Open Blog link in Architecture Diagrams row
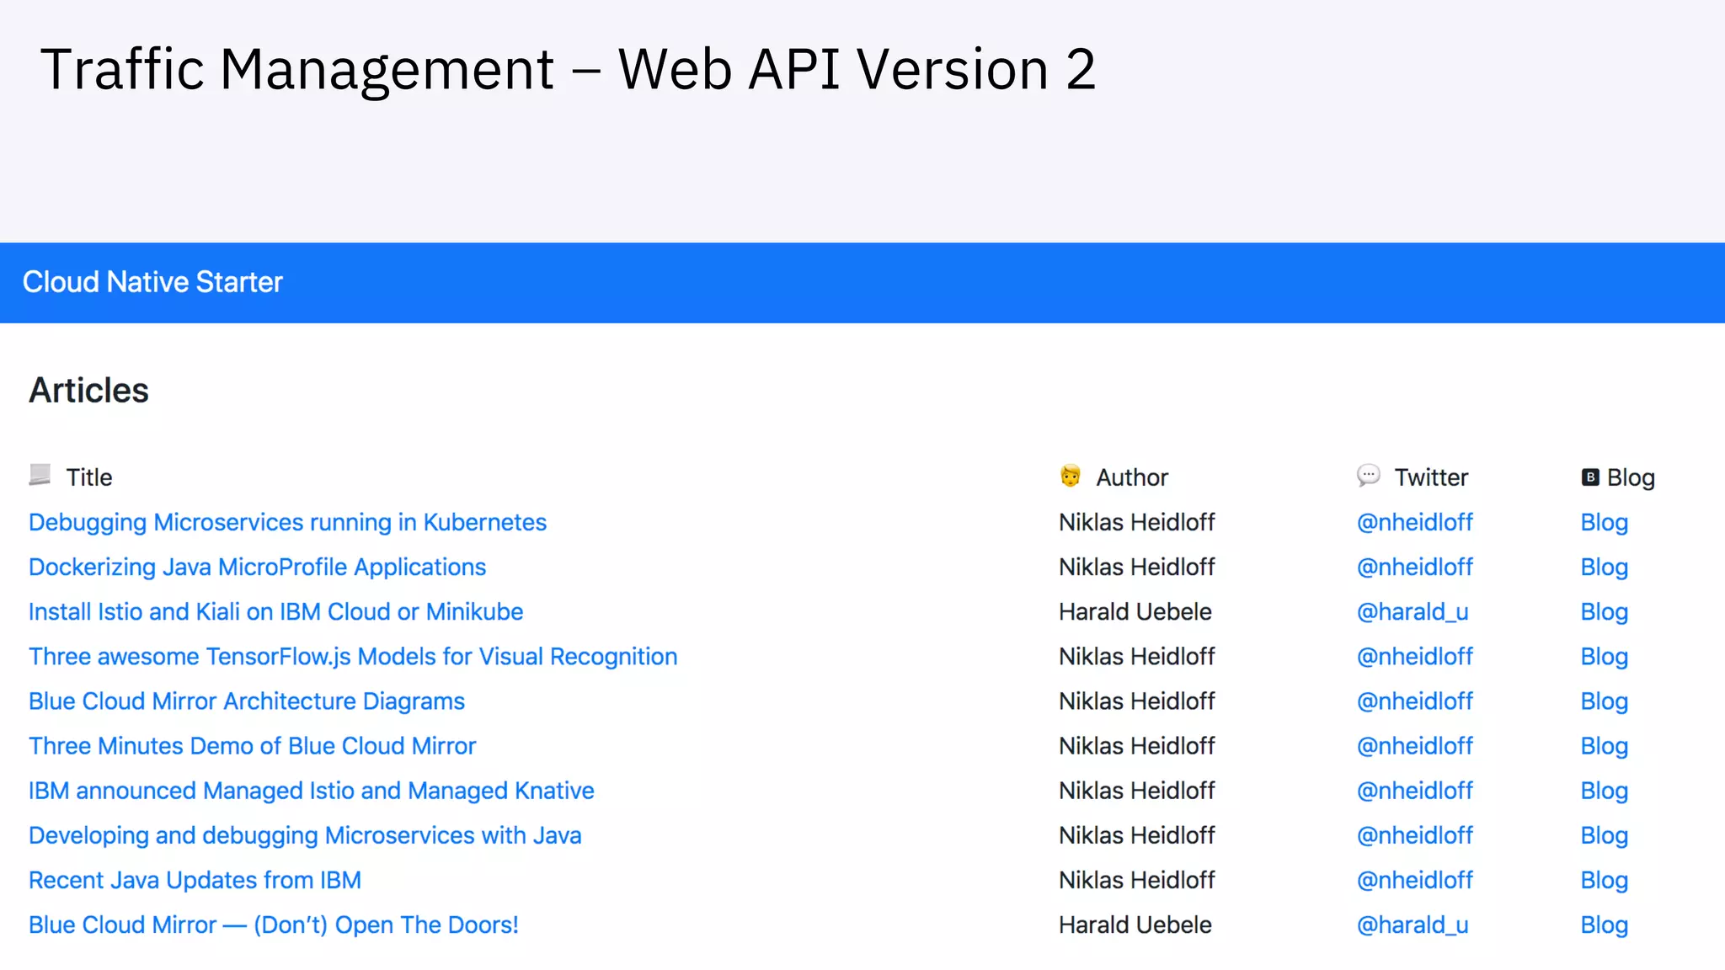The height and width of the screenshot is (970, 1725). click(x=1604, y=701)
